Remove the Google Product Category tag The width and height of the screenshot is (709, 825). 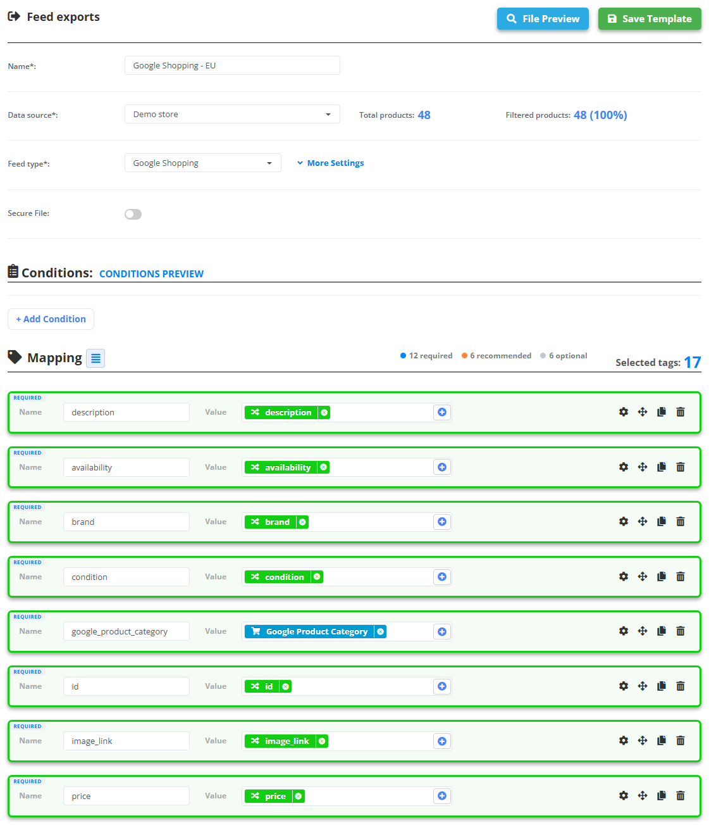tap(380, 631)
